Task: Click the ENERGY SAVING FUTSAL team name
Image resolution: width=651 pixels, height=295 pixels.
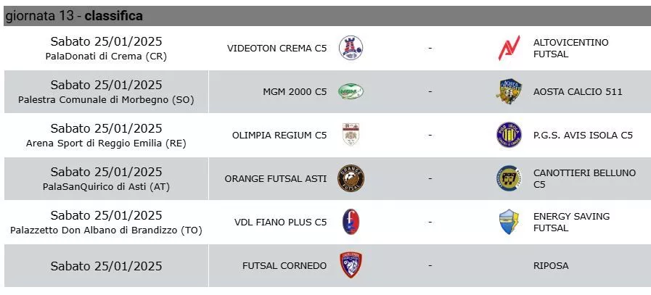Action: 571,222
